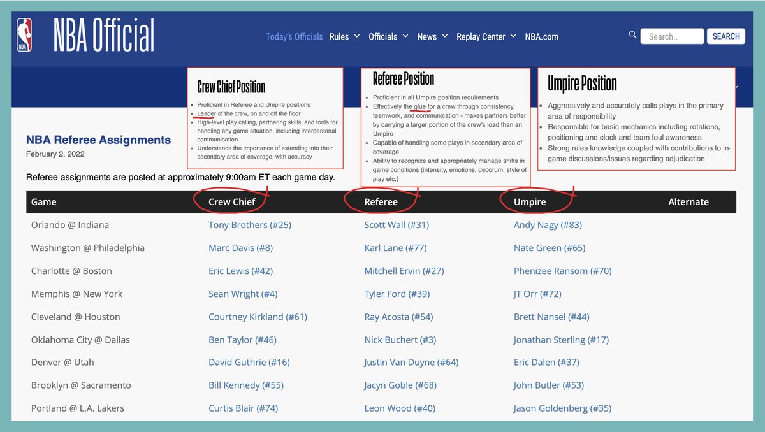Viewport: 765px width, 432px height.
Task: Open Jacyn Goble (#68) profile
Action: [400, 385]
